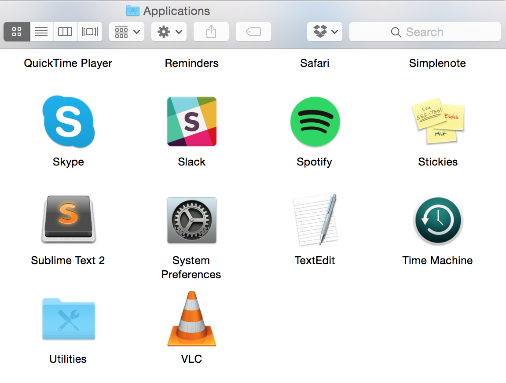Screen dimensions: 506x383
Task: Select the Spotify app icon
Action: click(315, 122)
